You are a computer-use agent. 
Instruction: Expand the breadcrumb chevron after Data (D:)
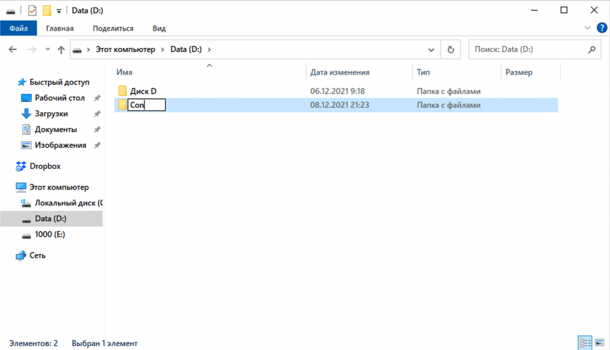tap(208, 49)
